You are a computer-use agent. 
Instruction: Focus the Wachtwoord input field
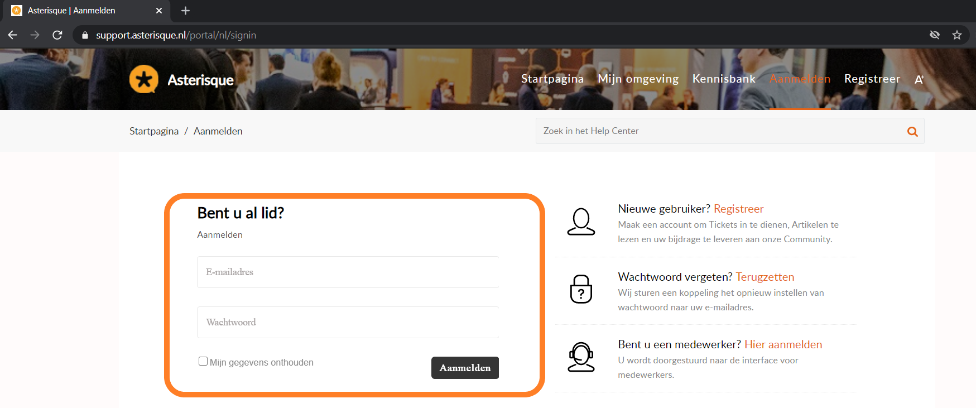348,323
